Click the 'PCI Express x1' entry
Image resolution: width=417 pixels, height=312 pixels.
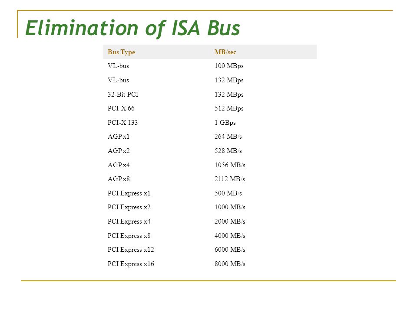129,193
